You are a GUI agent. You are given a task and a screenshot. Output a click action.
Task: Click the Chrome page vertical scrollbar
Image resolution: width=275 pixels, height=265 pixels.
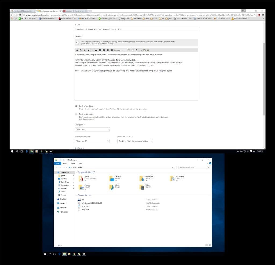click(x=264, y=79)
